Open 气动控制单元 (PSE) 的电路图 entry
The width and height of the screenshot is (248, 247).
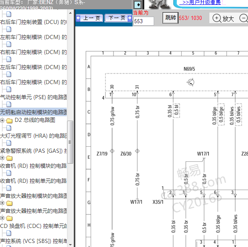click(33, 97)
